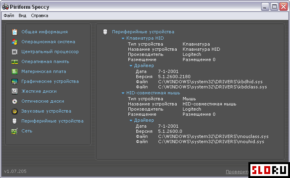290x178 pixels.
Task: Click the Speccy application icon in title bar
Action: 6,7
